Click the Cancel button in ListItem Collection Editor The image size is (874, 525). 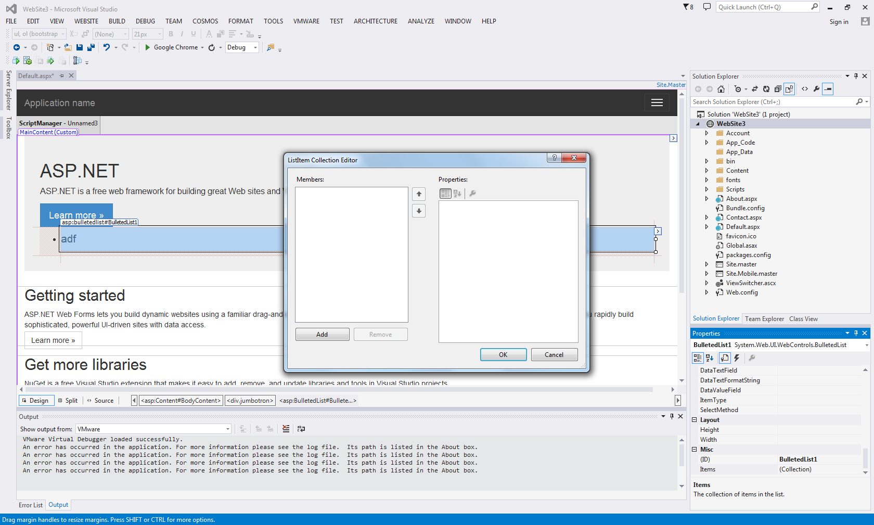(554, 354)
